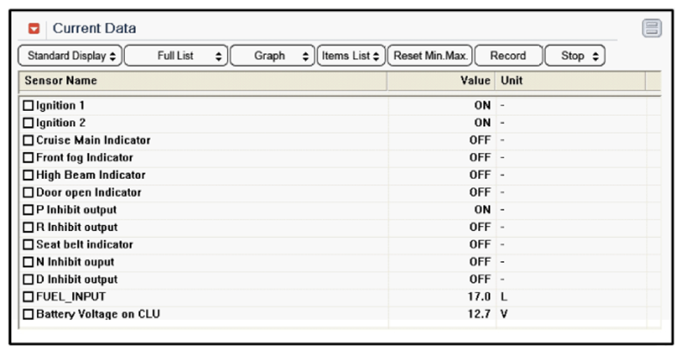
Task: Open the Items List dropdown
Action: coord(351,56)
